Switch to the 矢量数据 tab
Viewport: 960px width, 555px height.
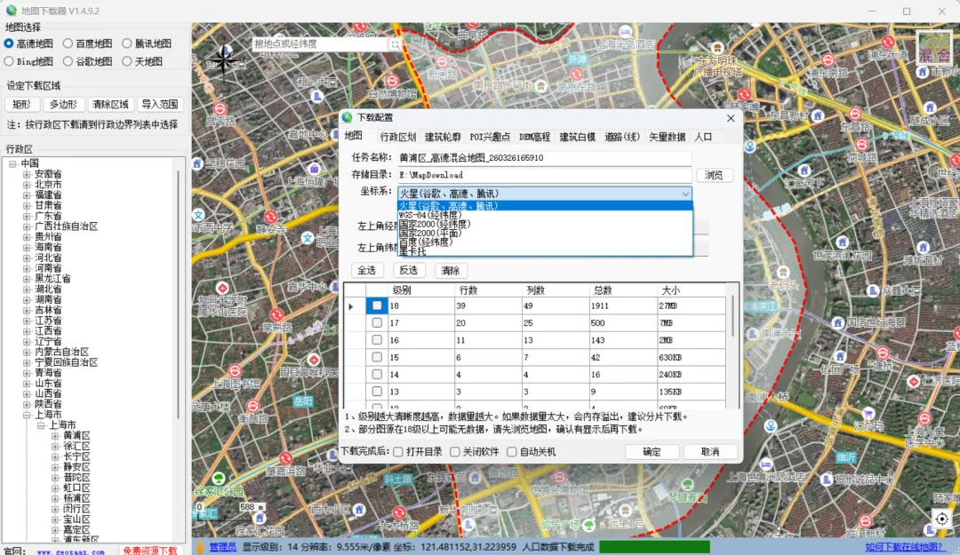668,137
